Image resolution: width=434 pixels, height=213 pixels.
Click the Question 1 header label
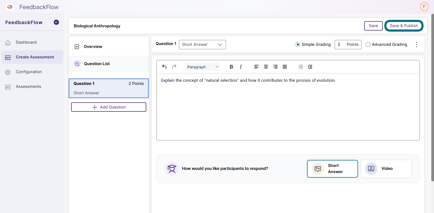166,44
